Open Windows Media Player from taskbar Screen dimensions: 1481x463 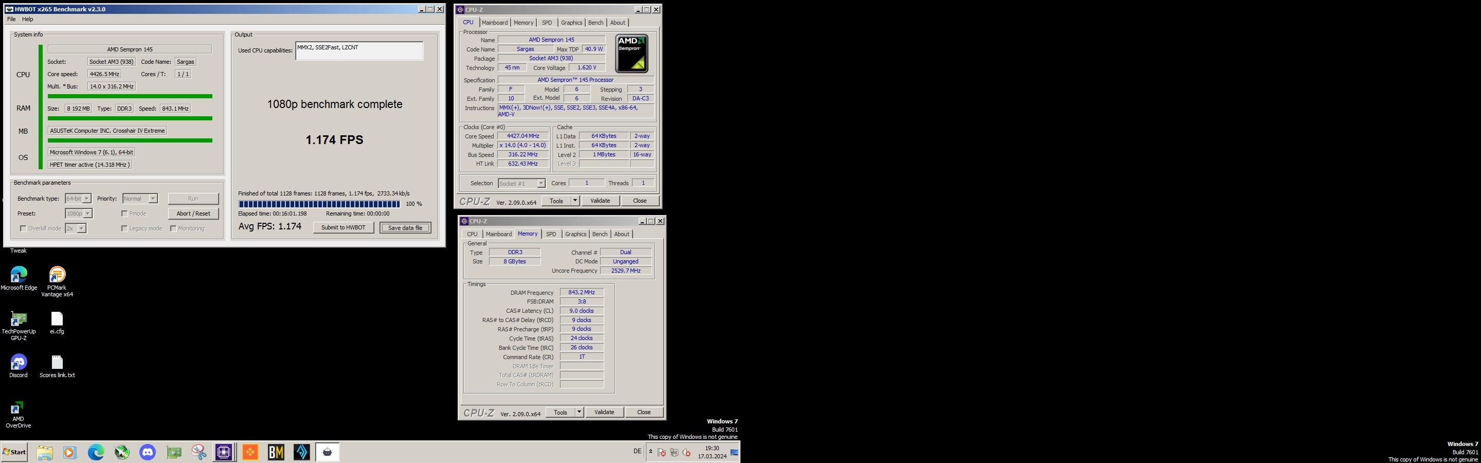click(69, 452)
